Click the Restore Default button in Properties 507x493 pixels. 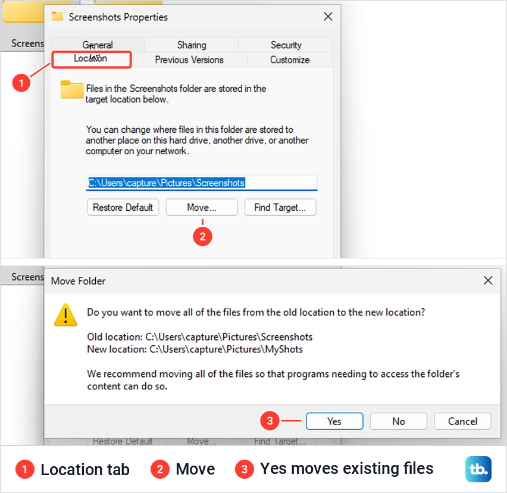(123, 207)
